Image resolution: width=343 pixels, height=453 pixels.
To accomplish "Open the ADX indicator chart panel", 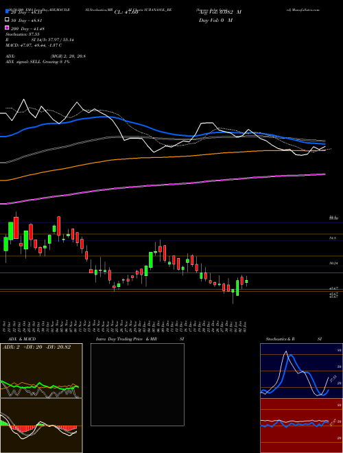I will 41,371.
